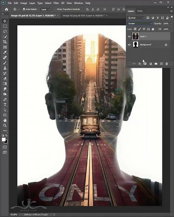
Task: Pick the Quick Selection tool
Action: pyautogui.click(x=5, y=37)
